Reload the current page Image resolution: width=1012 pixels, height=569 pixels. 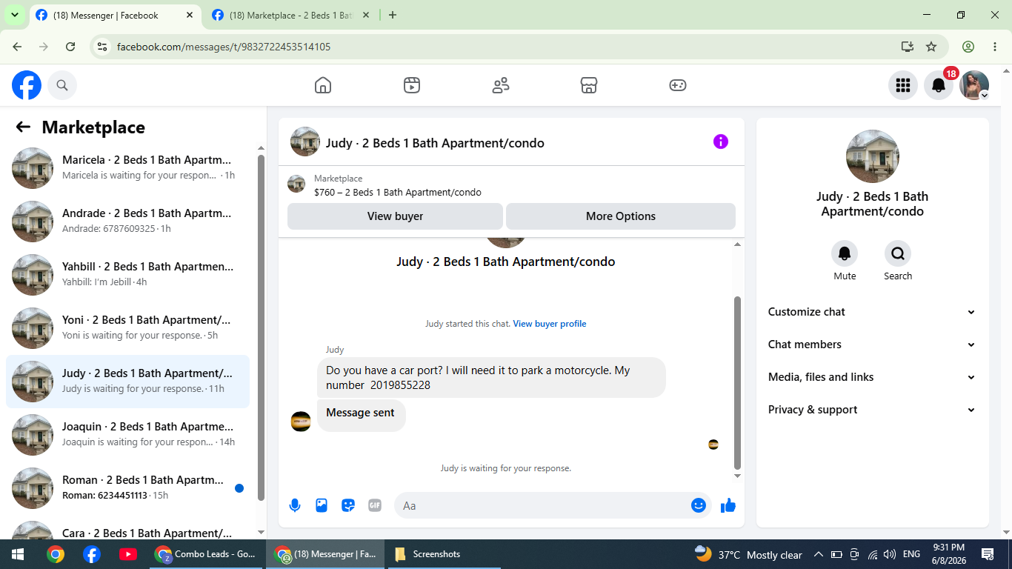[x=70, y=47]
